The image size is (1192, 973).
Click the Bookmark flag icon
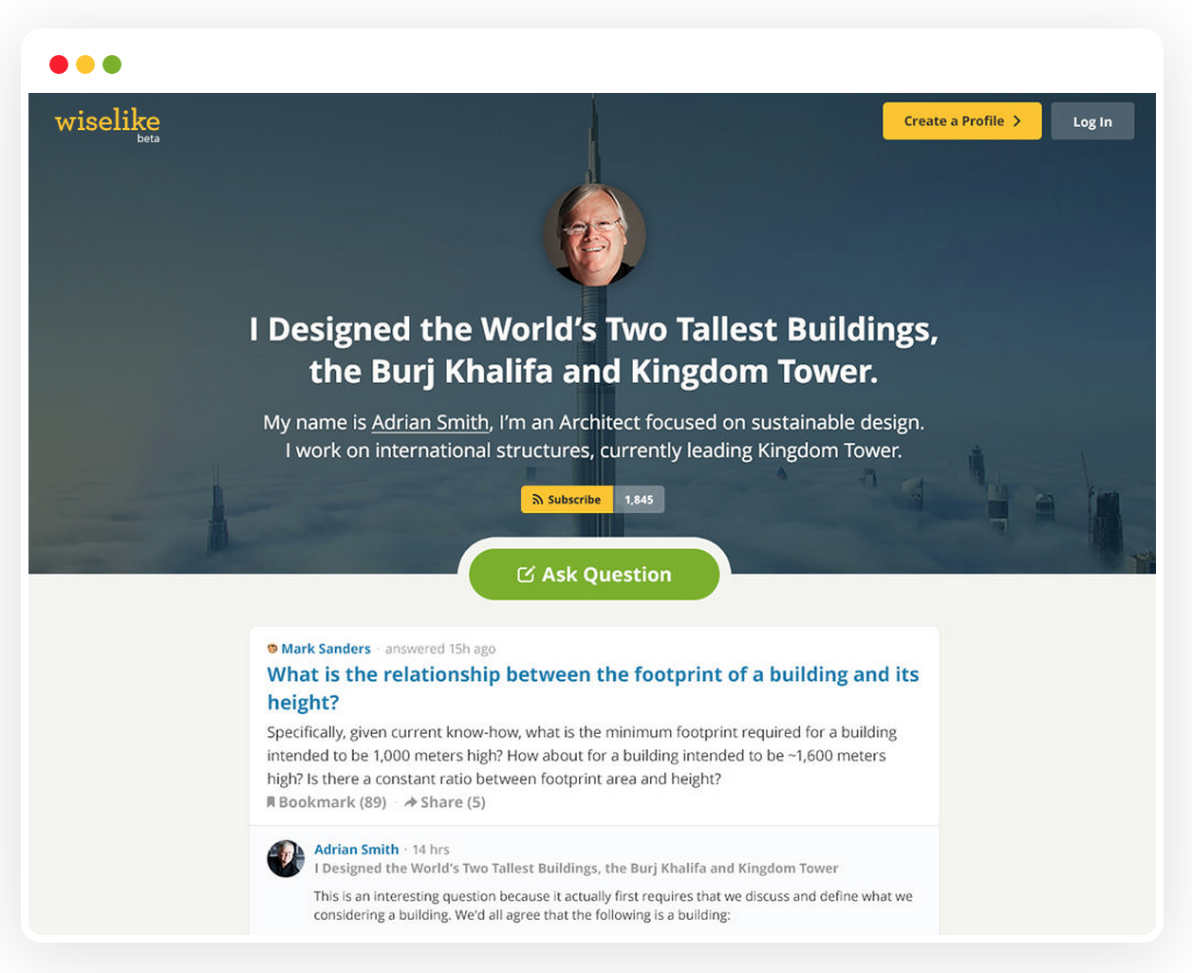271,802
